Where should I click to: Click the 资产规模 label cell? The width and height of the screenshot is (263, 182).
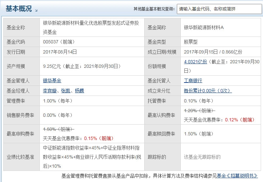(x=22, y=66)
